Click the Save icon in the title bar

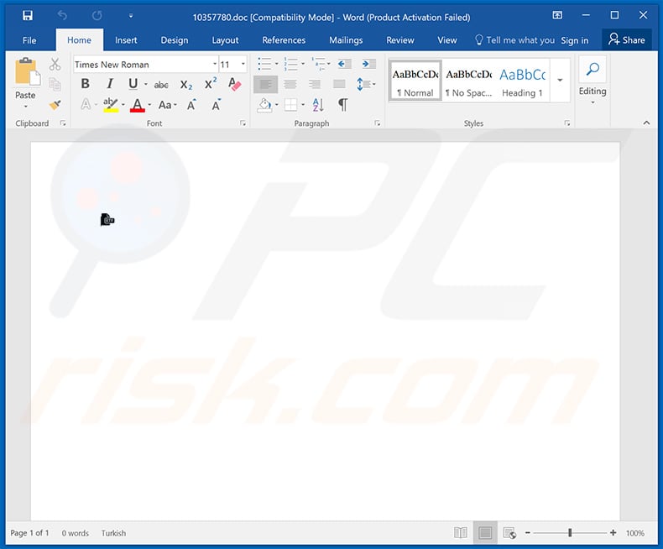click(28, 16)
